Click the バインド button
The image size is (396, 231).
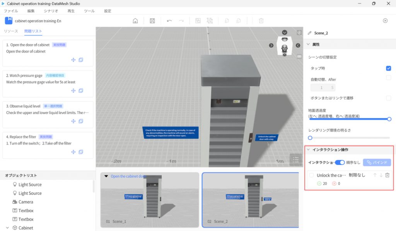point(377,163)
